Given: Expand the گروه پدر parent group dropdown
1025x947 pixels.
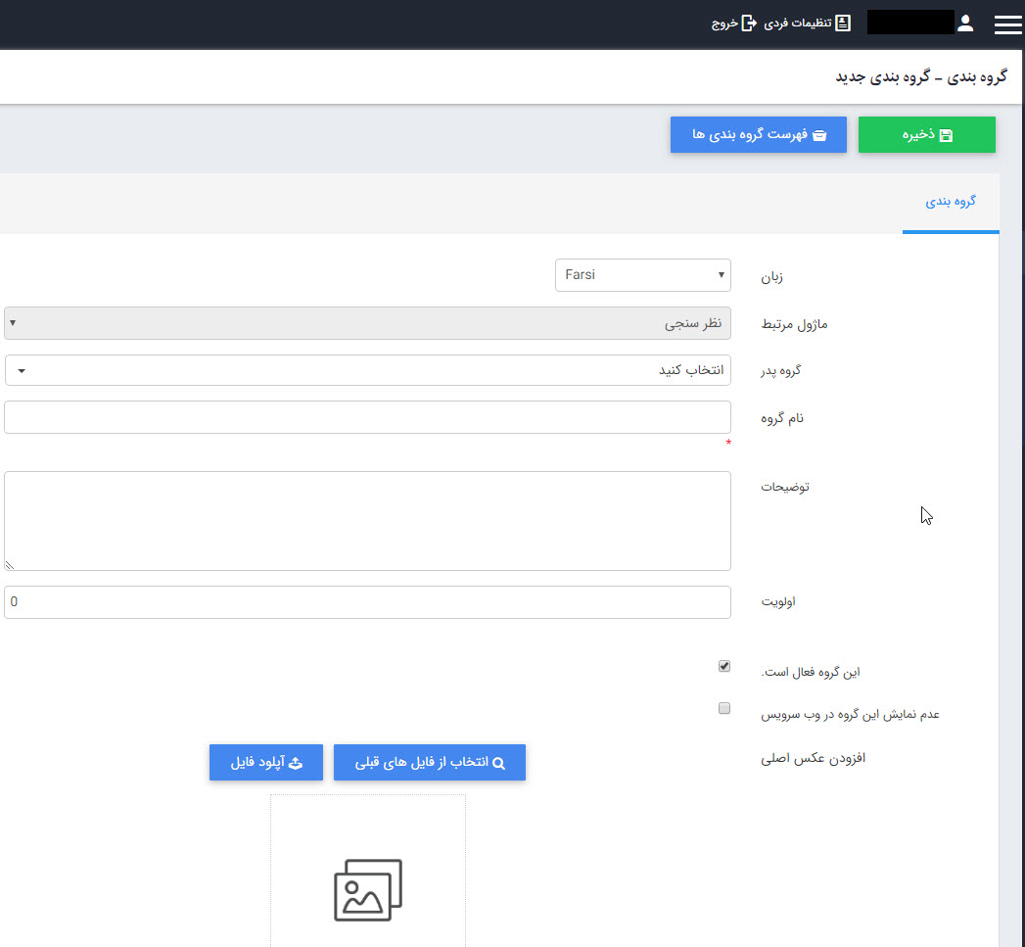Looking at the screenshot, I should click(367, 370).
